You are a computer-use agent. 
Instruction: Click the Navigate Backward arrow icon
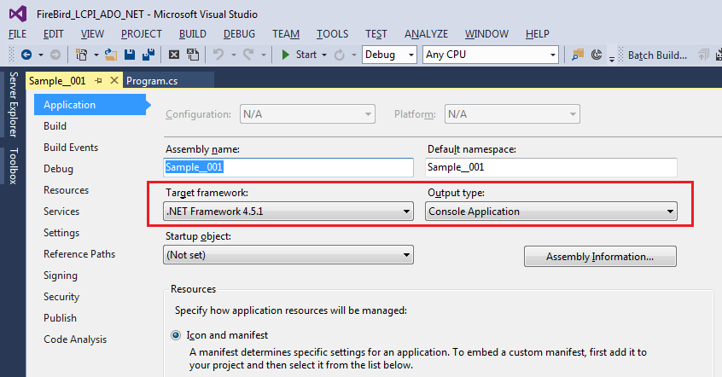pos(26,55)
